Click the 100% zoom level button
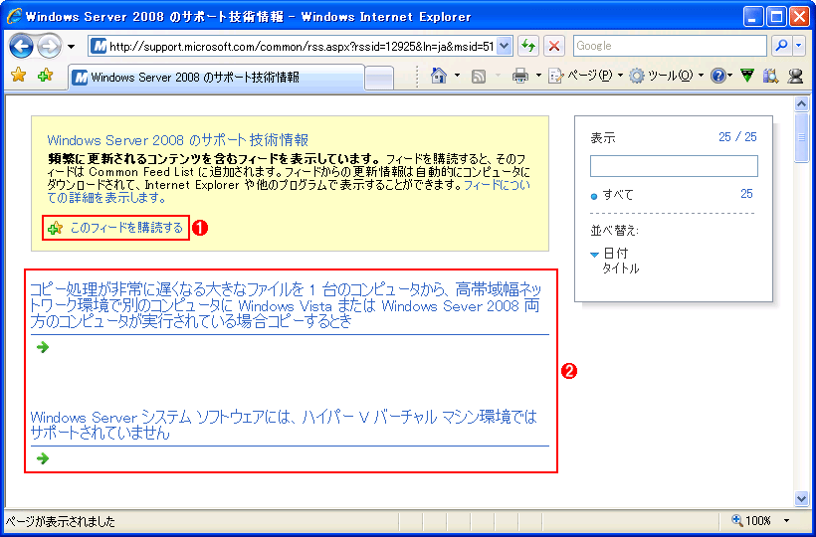 [751, 520]
